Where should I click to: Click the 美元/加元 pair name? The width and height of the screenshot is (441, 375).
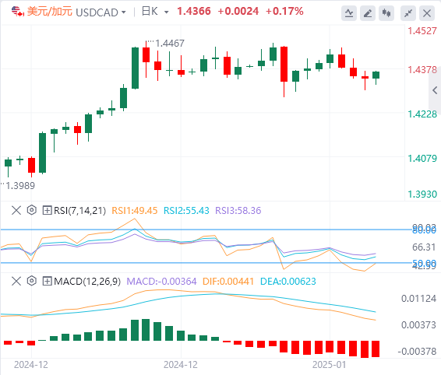tap(50, 12)
